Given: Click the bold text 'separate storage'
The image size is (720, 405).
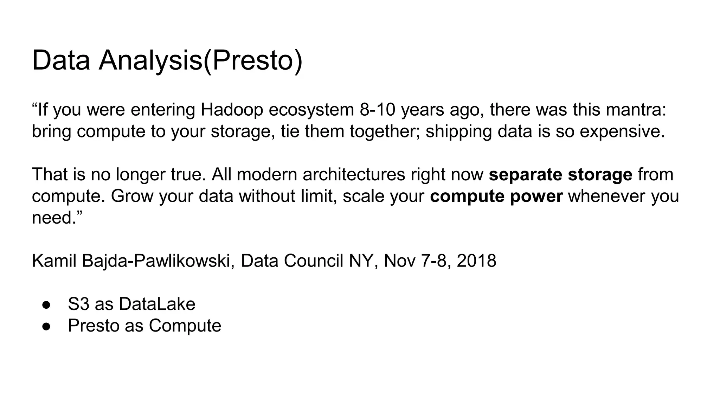Looking at the screenshot, I should (x=560, y=175).
